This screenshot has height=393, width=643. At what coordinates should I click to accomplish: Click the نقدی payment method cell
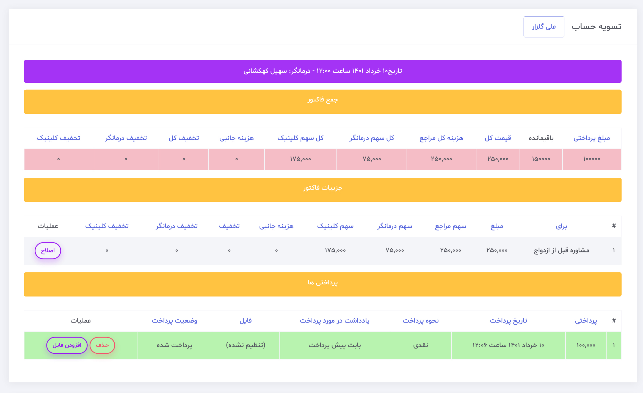point(421,345)
